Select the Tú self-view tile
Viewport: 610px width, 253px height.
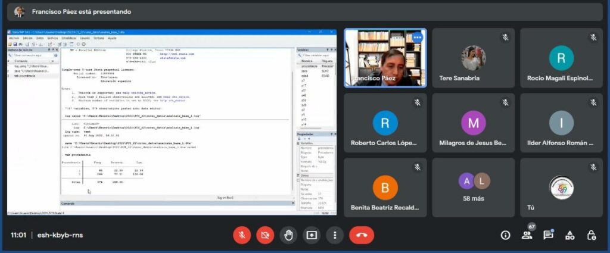click(561, 188)
